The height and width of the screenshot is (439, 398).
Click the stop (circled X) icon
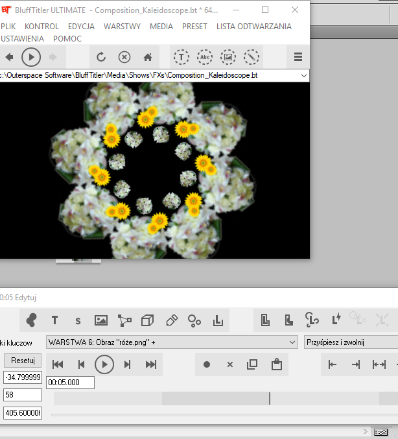124,57
